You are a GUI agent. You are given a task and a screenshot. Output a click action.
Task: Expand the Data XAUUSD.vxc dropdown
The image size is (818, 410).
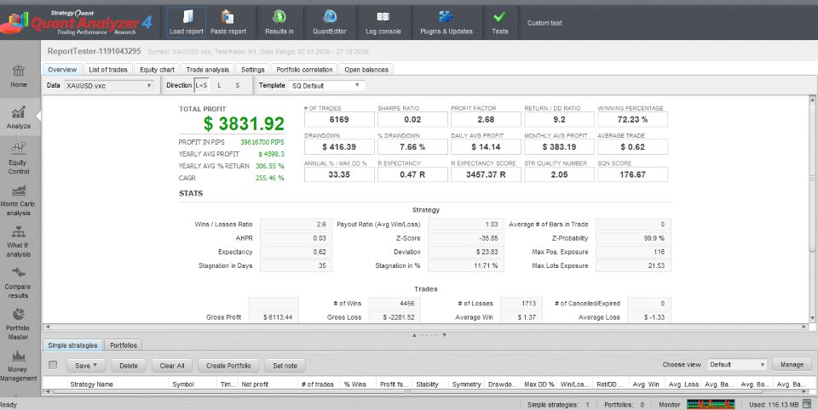108,85
